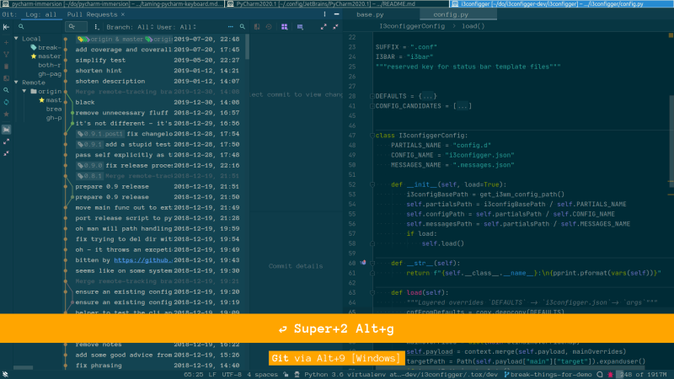Fetch all remotes with the refresh icon
Screen dimensions: 674x379
6,102
